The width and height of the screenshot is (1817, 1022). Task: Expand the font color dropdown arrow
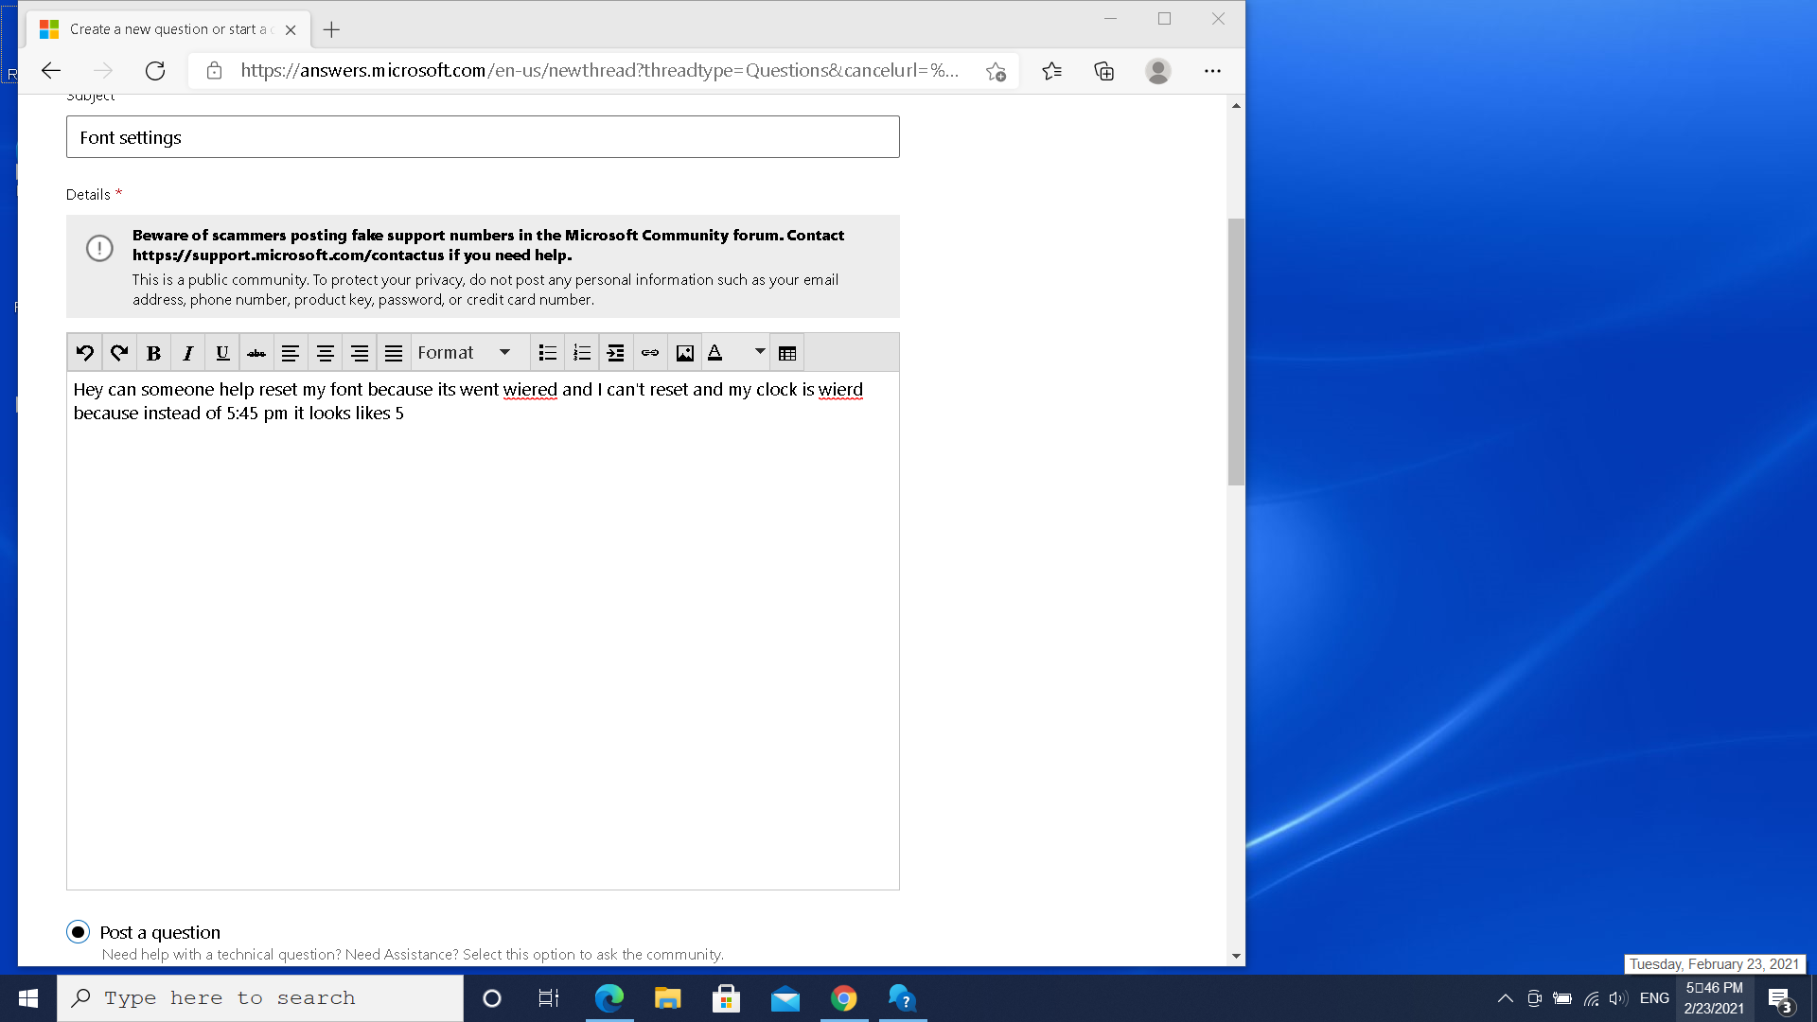pos(759,352)
